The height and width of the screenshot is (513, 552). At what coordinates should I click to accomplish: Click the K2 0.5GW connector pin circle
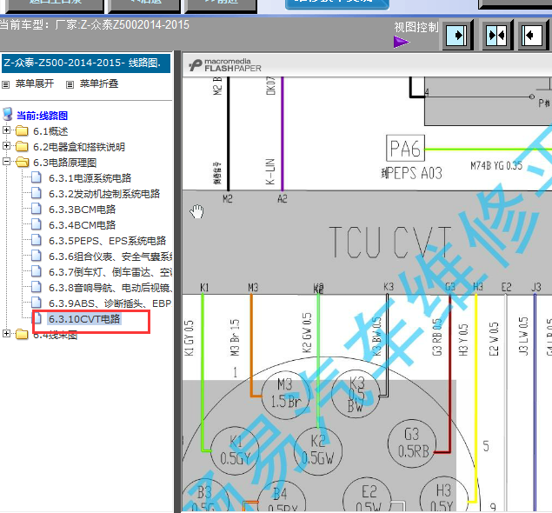point(317,450)
